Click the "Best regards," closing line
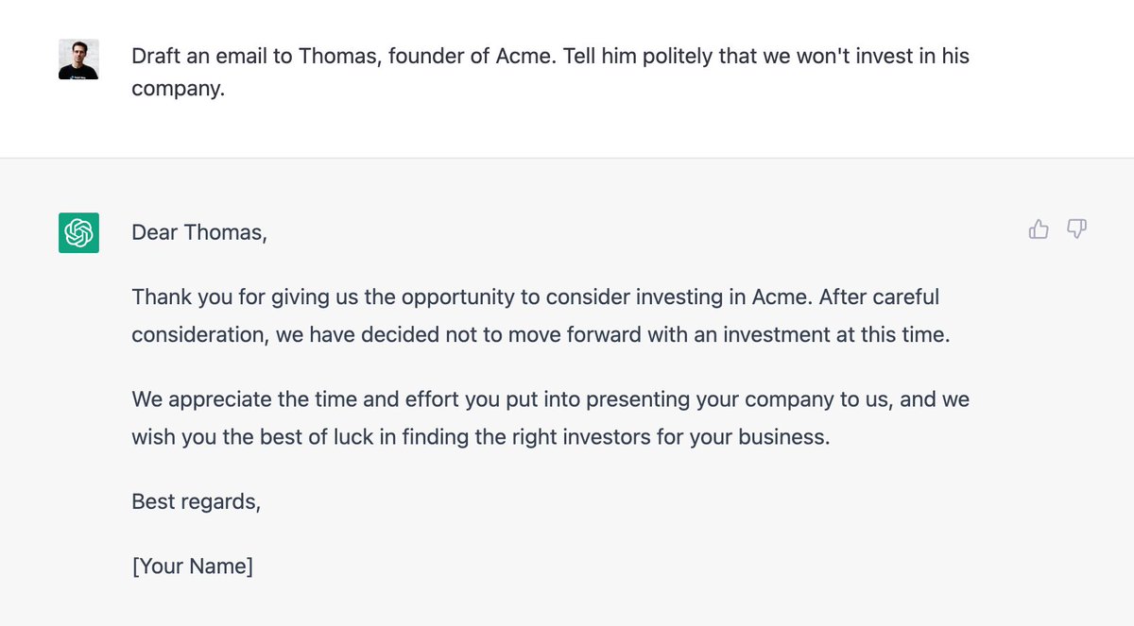 pos(196,501)
